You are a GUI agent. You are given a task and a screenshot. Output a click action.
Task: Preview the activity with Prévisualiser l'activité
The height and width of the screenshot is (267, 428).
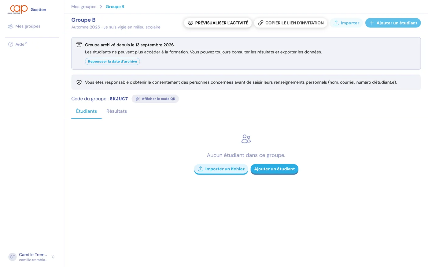[x=218, y=23]
